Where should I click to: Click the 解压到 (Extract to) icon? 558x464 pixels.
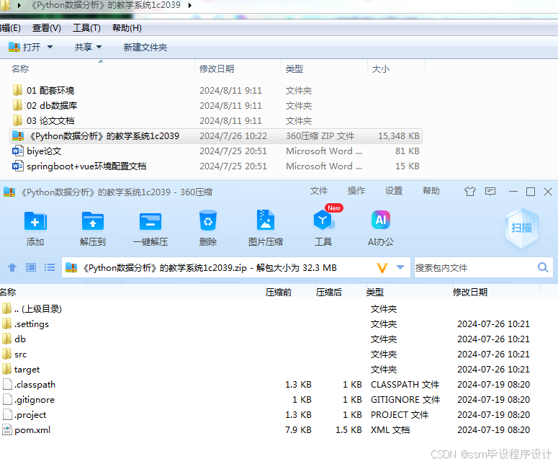pos(93,221)
